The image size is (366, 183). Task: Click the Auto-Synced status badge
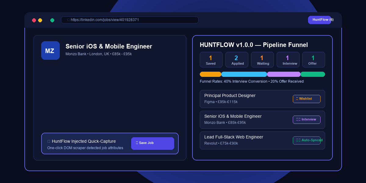point(307,140)
